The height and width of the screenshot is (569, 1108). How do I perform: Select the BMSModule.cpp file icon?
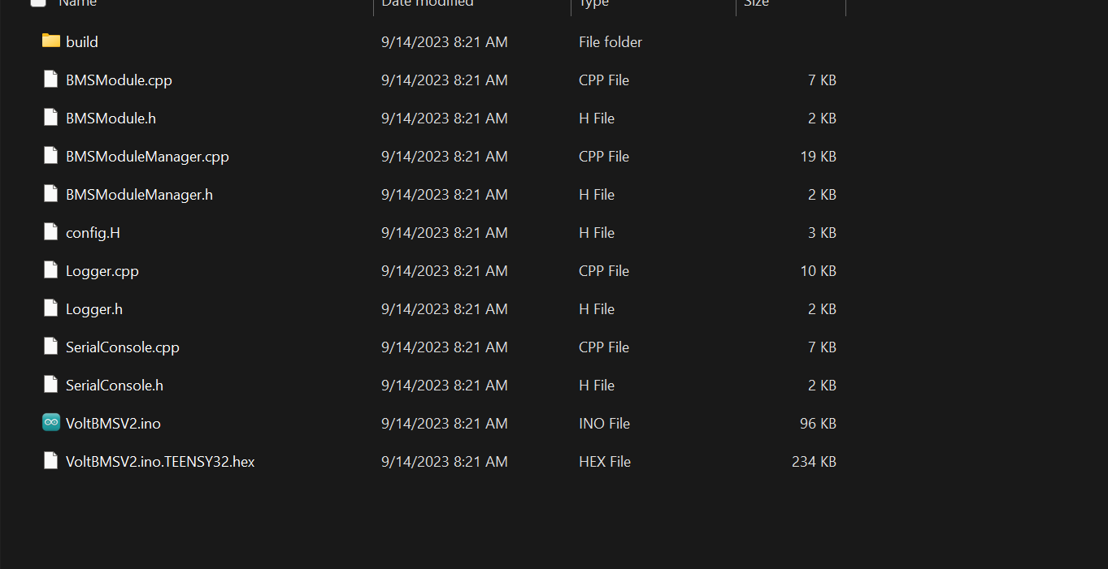pos(51,80)
